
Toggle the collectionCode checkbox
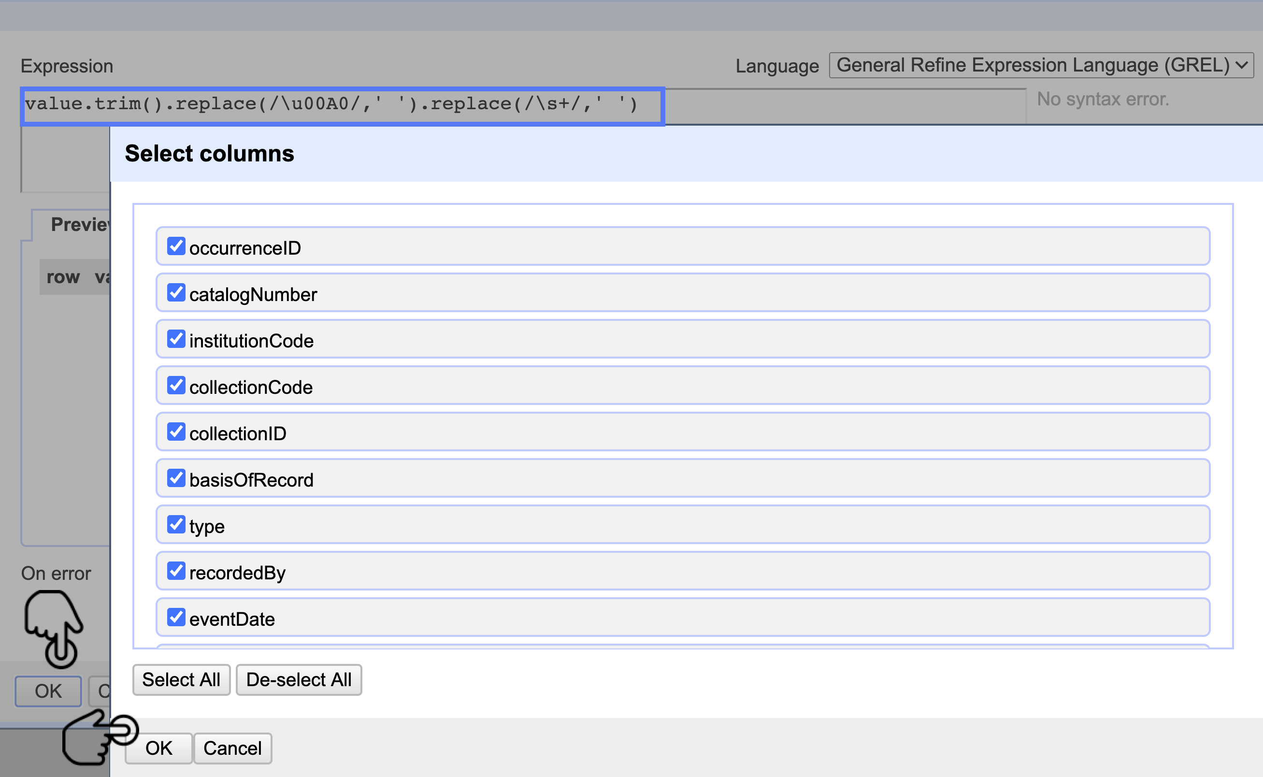pos(176,385)
